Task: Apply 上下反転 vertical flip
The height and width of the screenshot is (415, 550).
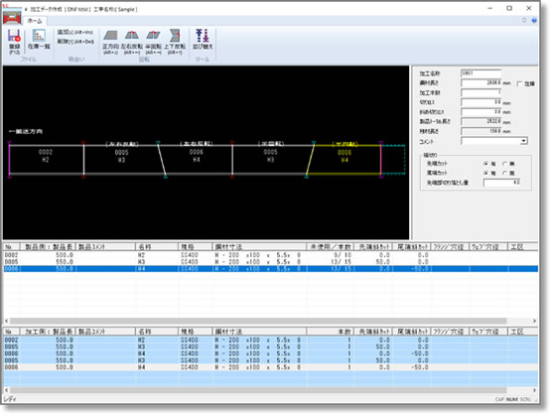Action: [175, 42]
